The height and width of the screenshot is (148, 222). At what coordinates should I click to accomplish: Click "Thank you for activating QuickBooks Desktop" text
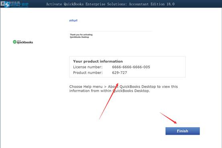tap(81, 36)
